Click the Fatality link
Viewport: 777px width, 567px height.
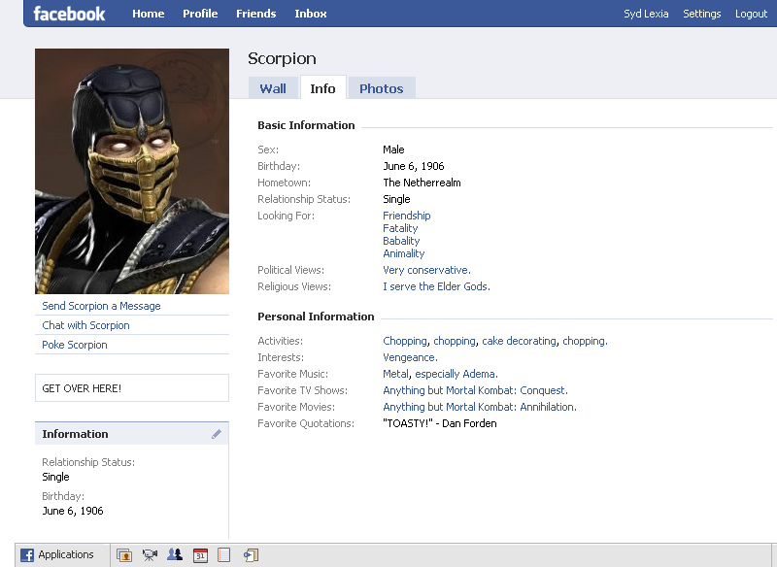point(400,228)
